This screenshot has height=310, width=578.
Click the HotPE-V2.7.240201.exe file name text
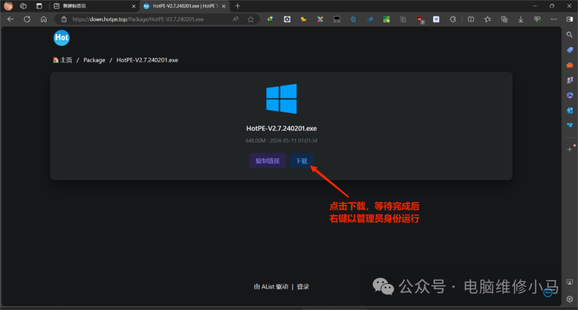coord(282,128)
